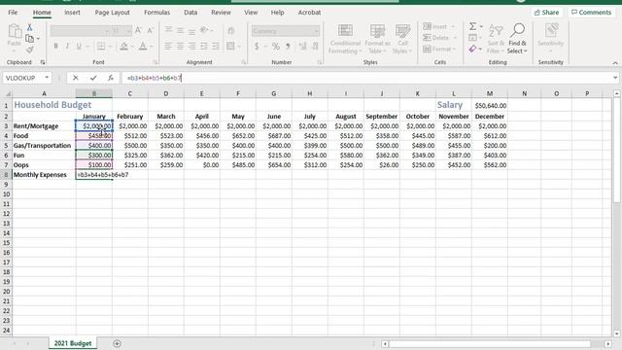Click the Increase Indent icon
Image resolution: width=622 pixels, height=350 pixels.
click(x=216, y=46)
